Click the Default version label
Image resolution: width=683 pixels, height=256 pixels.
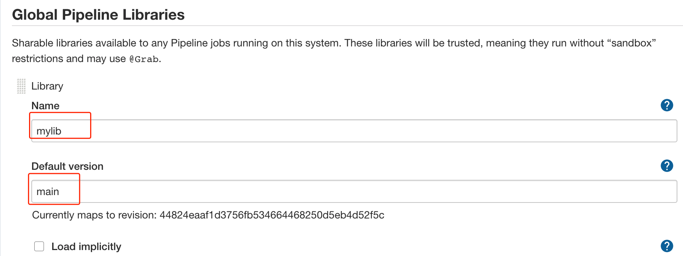tap(67, 166)
